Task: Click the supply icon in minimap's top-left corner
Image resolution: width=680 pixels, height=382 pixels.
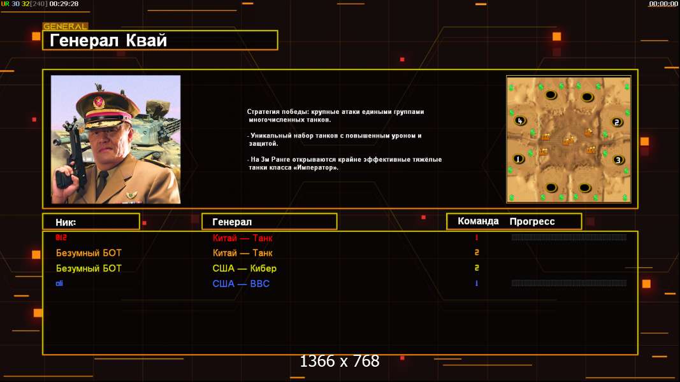Action: click(512, 88)
